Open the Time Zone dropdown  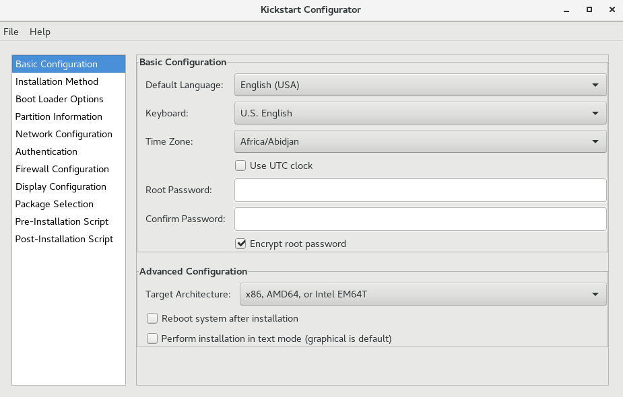click(420, 141)
